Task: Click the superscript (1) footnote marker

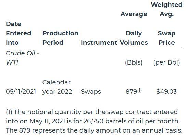Action: coord(139,90)
